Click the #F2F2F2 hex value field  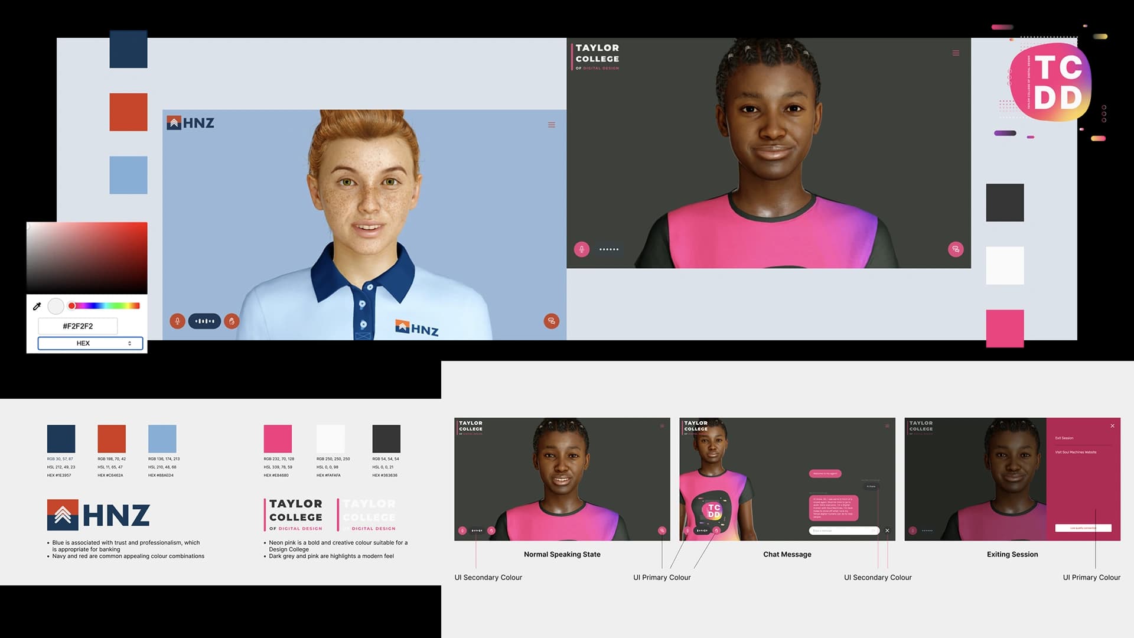(x=78, y=326)
